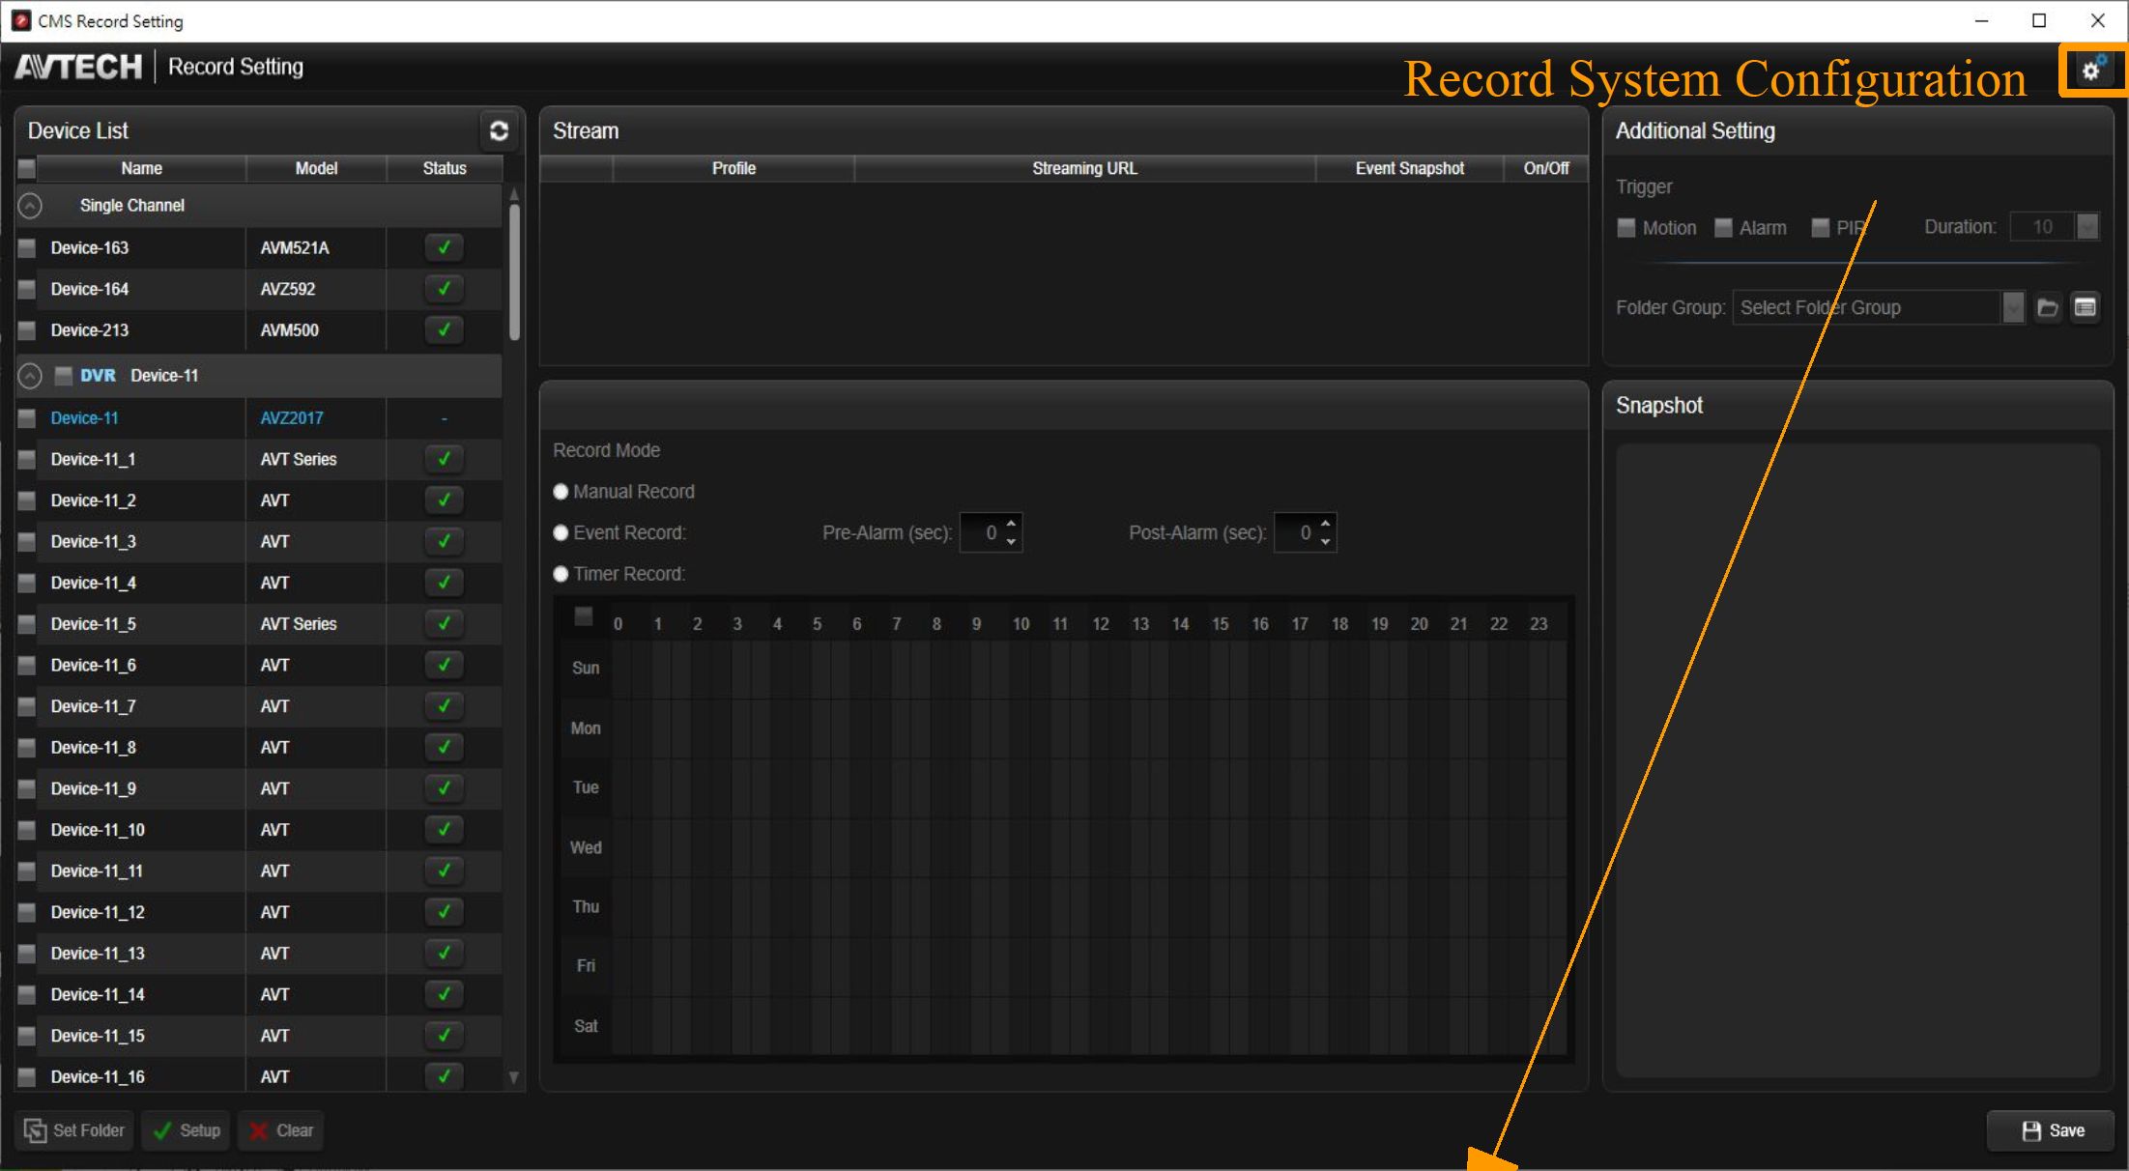2129x1171 pixels.
Task: Open the Select Folder Group dropdown
Action: (2013, 307)
